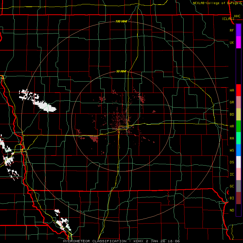Image resolution: width=243 pixels, height=243 pixels.
Task: Click the 'HA' legend label text
Action: point(232,90)
